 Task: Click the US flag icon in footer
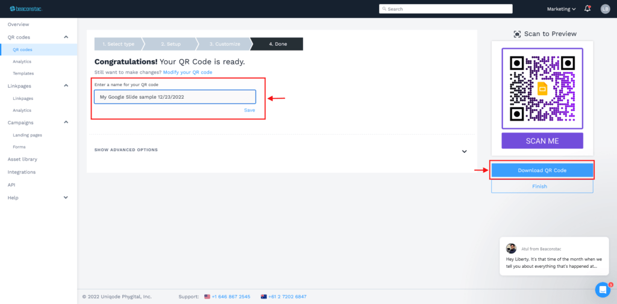(207, 297)
